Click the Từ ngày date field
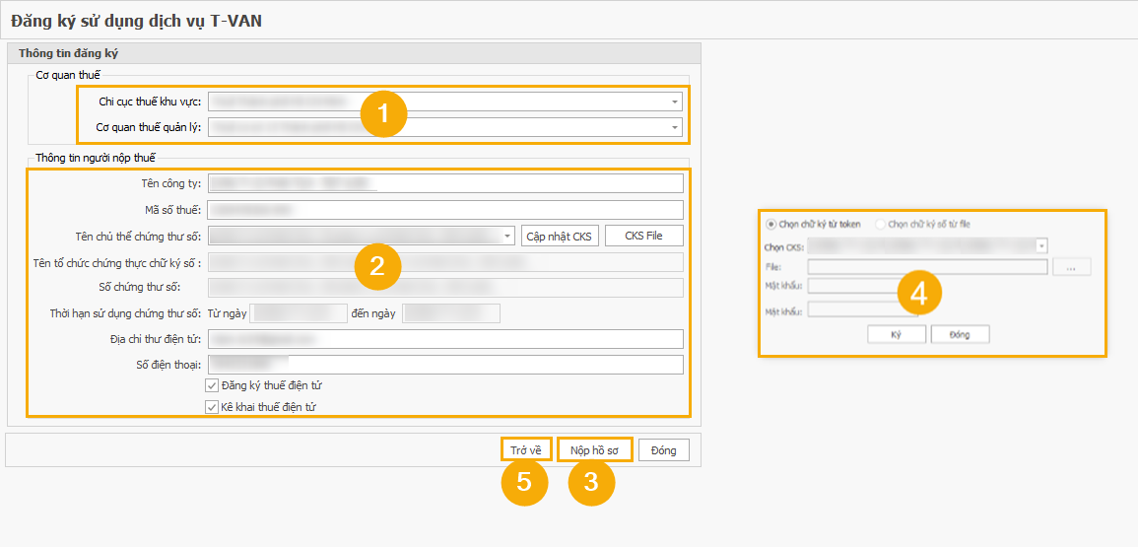Viewport: 1138px width, 547px height. 299,313
